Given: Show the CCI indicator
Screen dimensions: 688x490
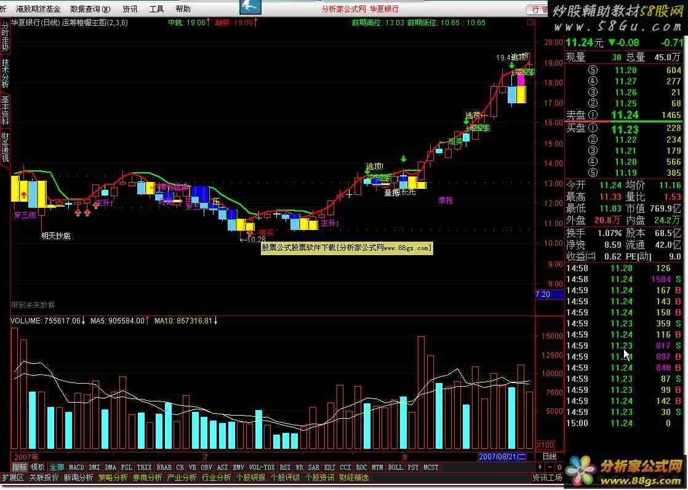Looking at the screenshot, I should (345, 468).
